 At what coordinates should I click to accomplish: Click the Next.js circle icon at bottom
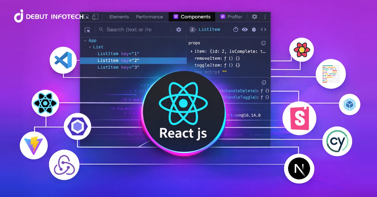(299, 168)
